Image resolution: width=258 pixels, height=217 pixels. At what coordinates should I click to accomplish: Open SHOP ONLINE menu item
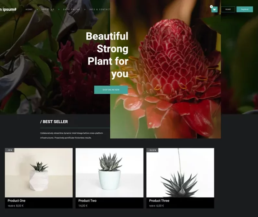[x=72, y=9]
